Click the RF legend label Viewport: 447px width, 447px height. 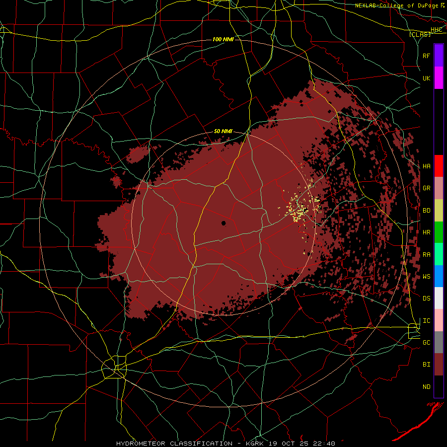tap(426, 56)
